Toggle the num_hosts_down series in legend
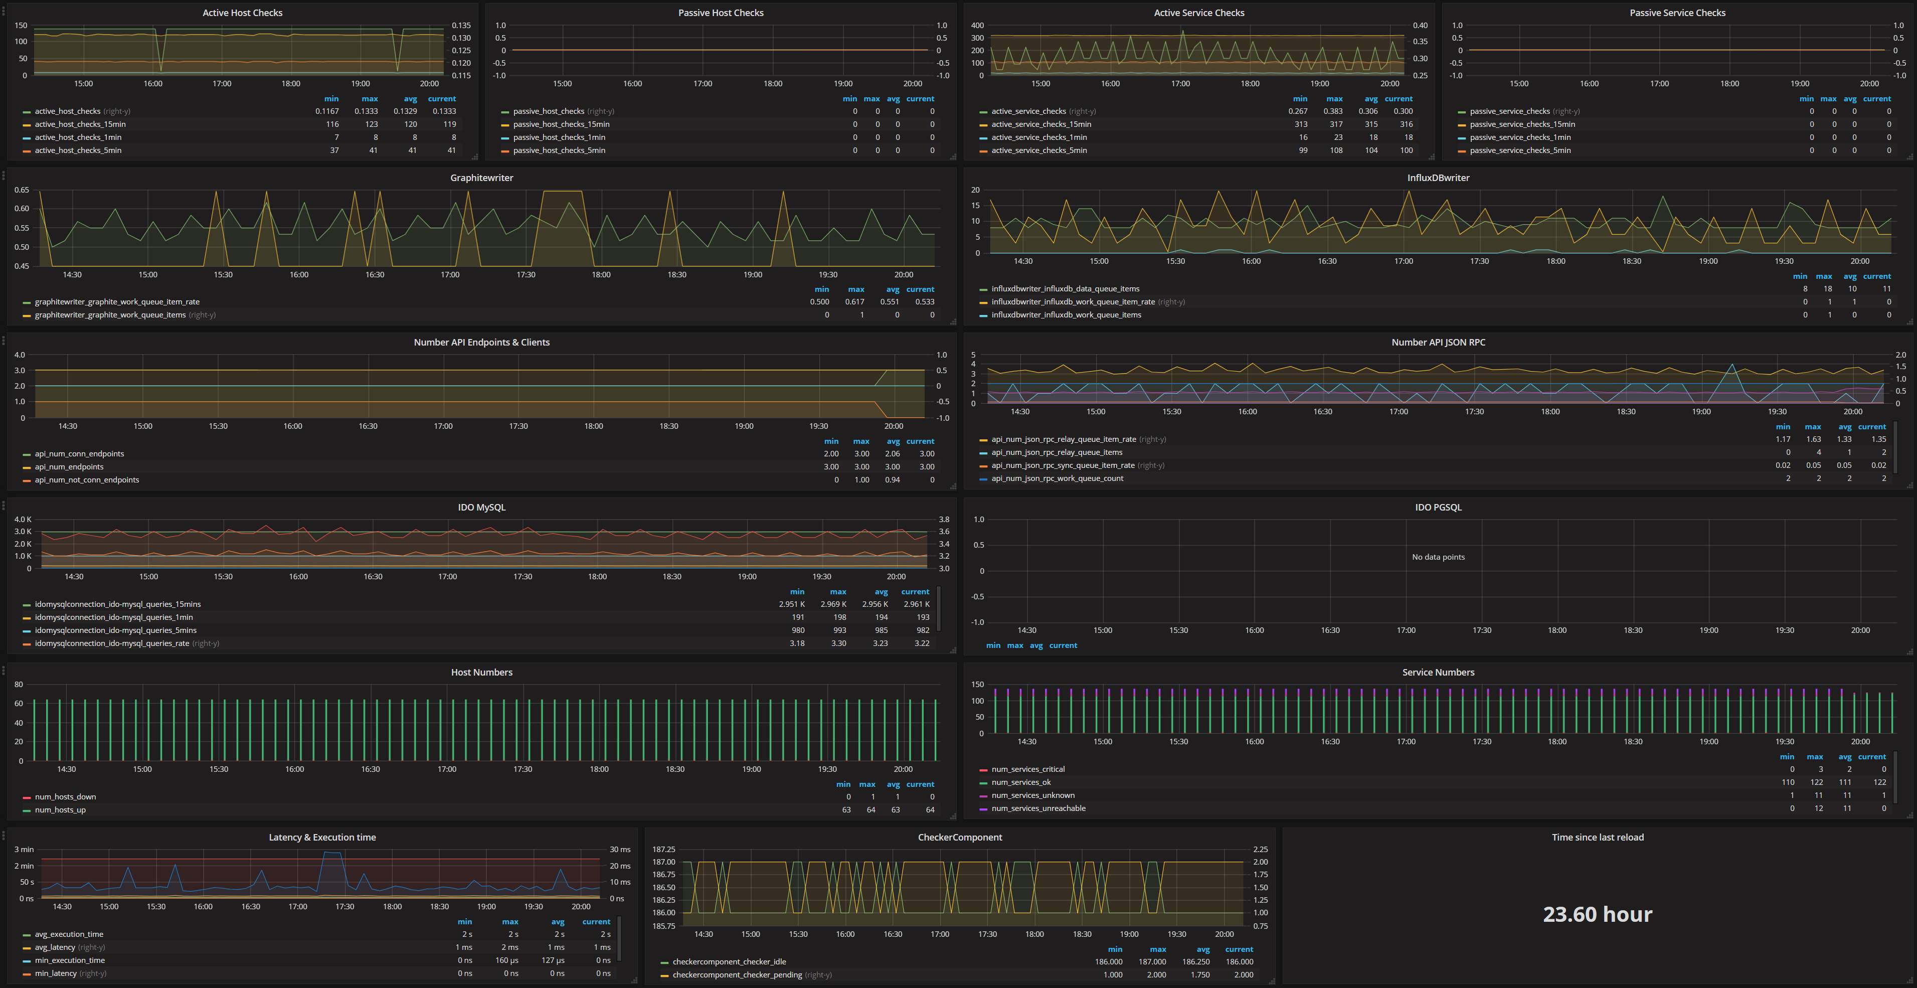This screenshot has width=1917, height=988. point(65,796)
